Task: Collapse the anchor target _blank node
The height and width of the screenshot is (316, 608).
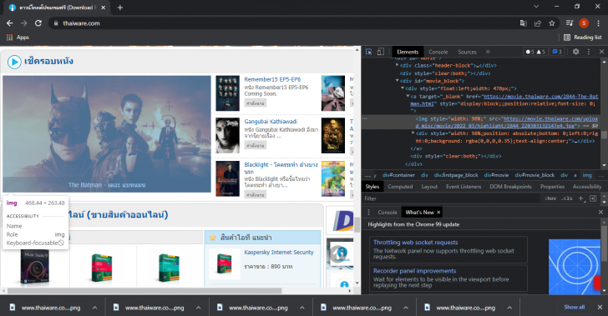Action: coord(408,96)
